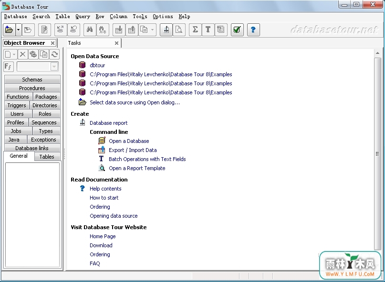385x282 pixels.
Task: Click the FAQ link
Action: (95, 263)
